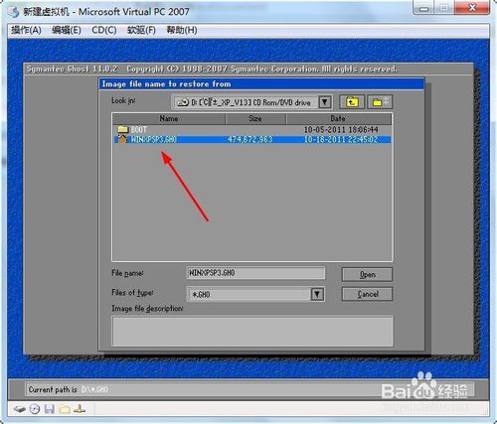Expand the Look in drive dropdown arrow

click(325, 102)
